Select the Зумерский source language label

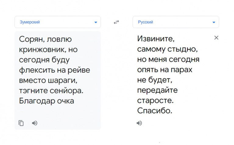pos(30,22)
